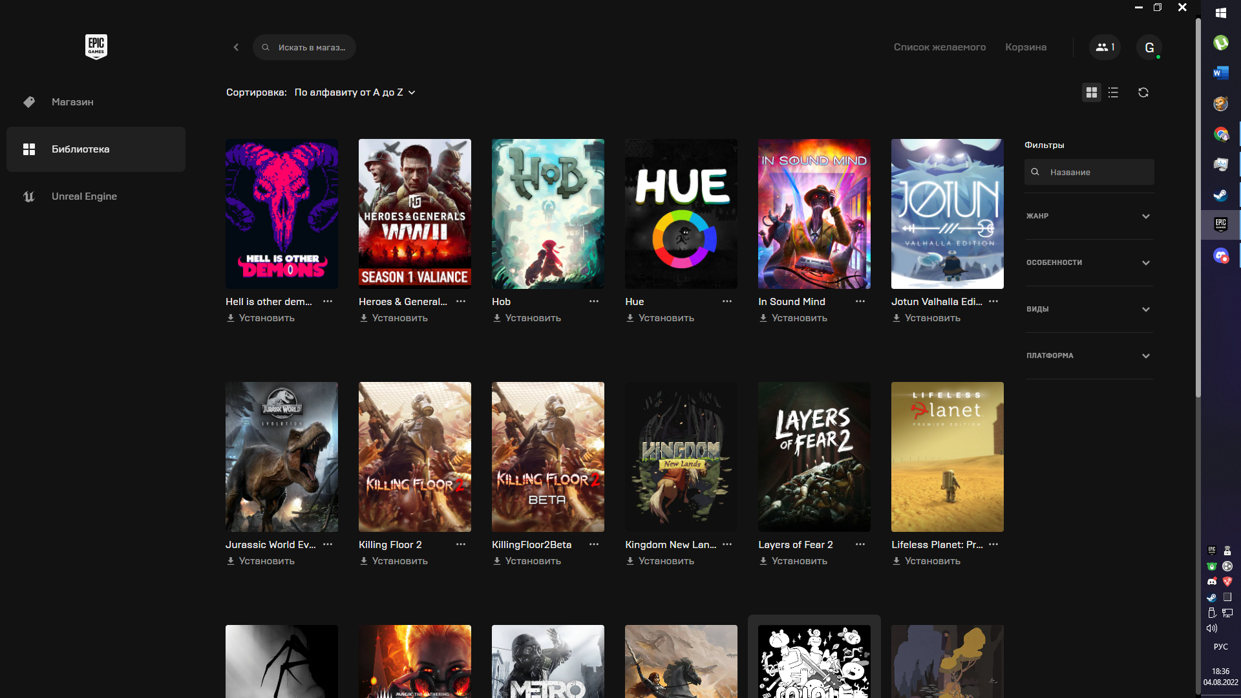Expand the ЖАНР filter
This screenshot has width=1241, height=698.
tap(1089, 216)
